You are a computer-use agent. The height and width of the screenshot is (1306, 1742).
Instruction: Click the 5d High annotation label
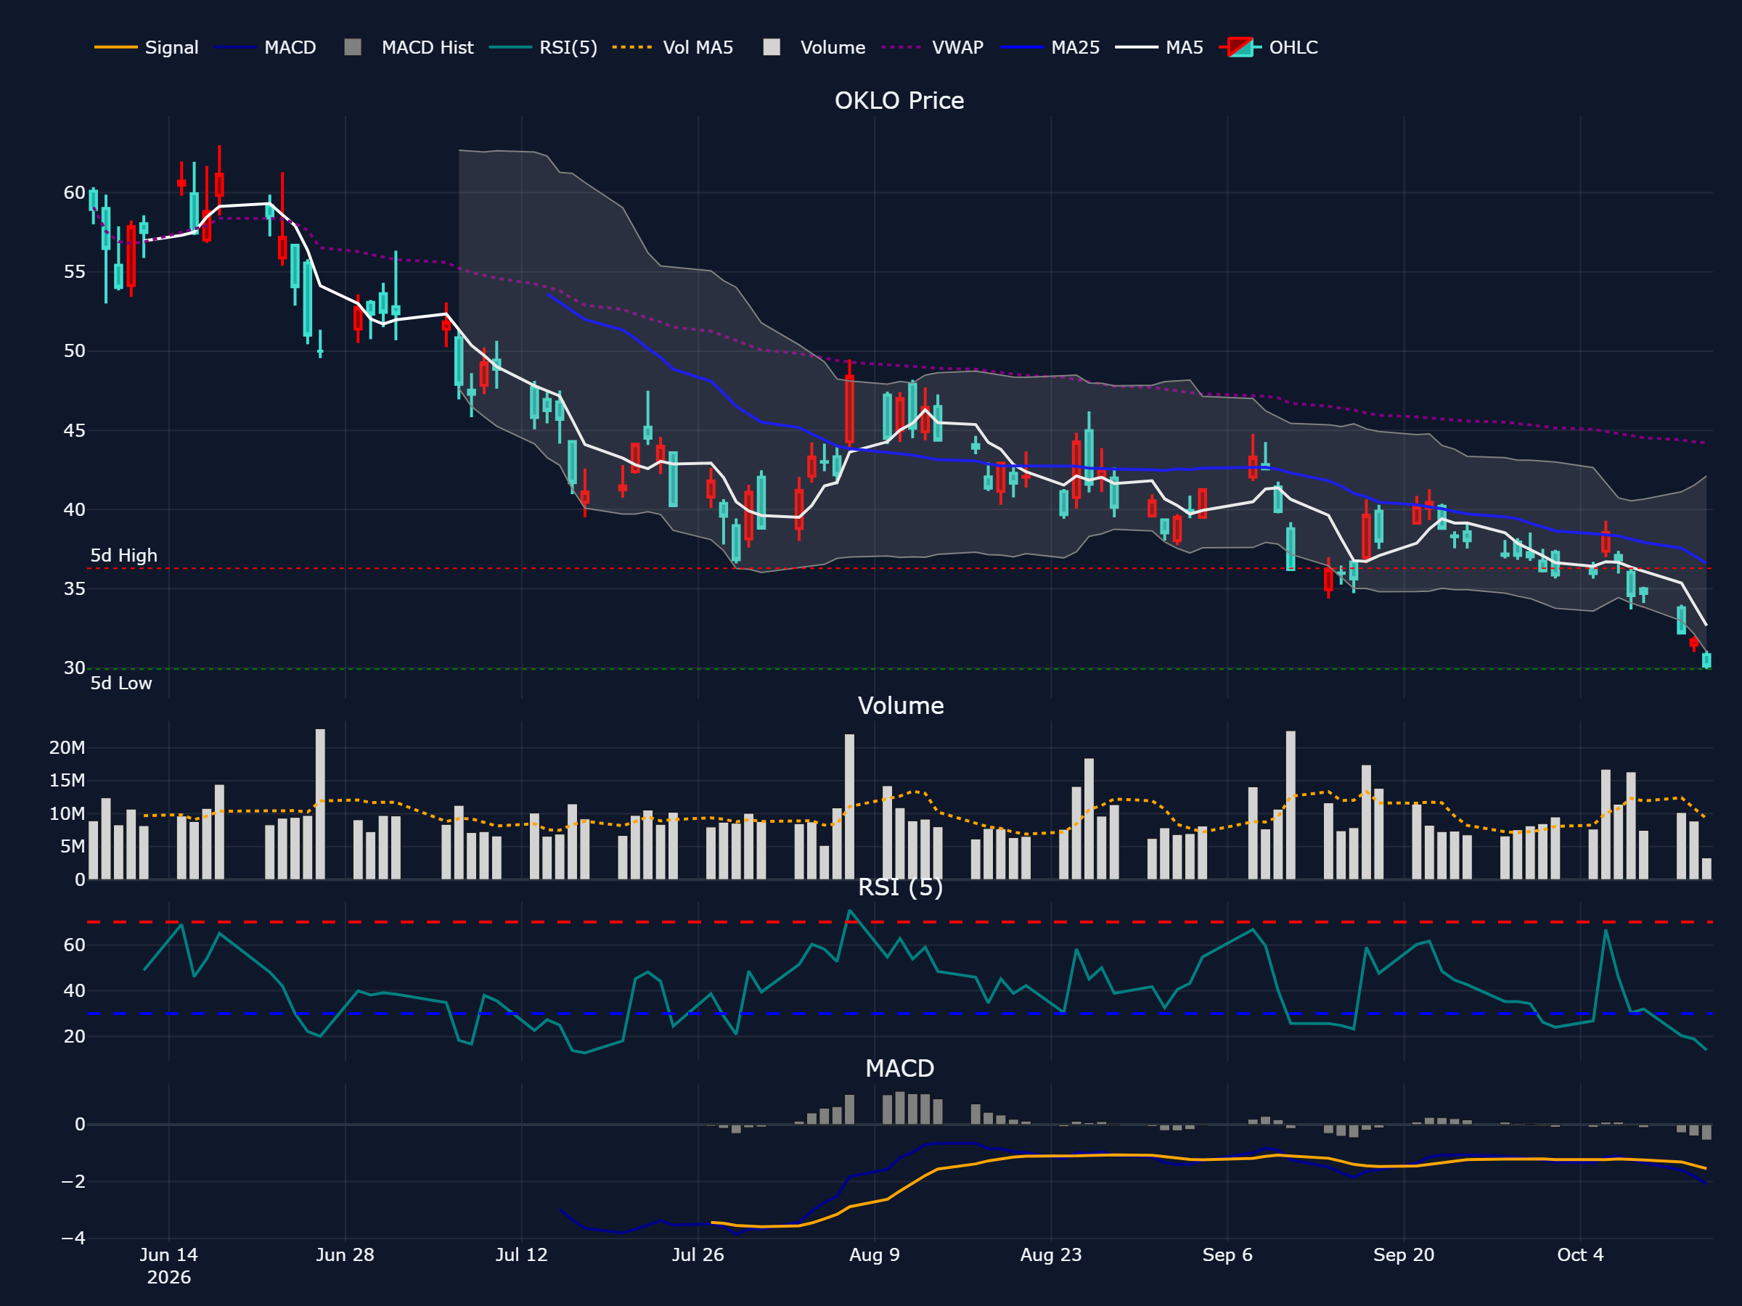click(123, 556)
